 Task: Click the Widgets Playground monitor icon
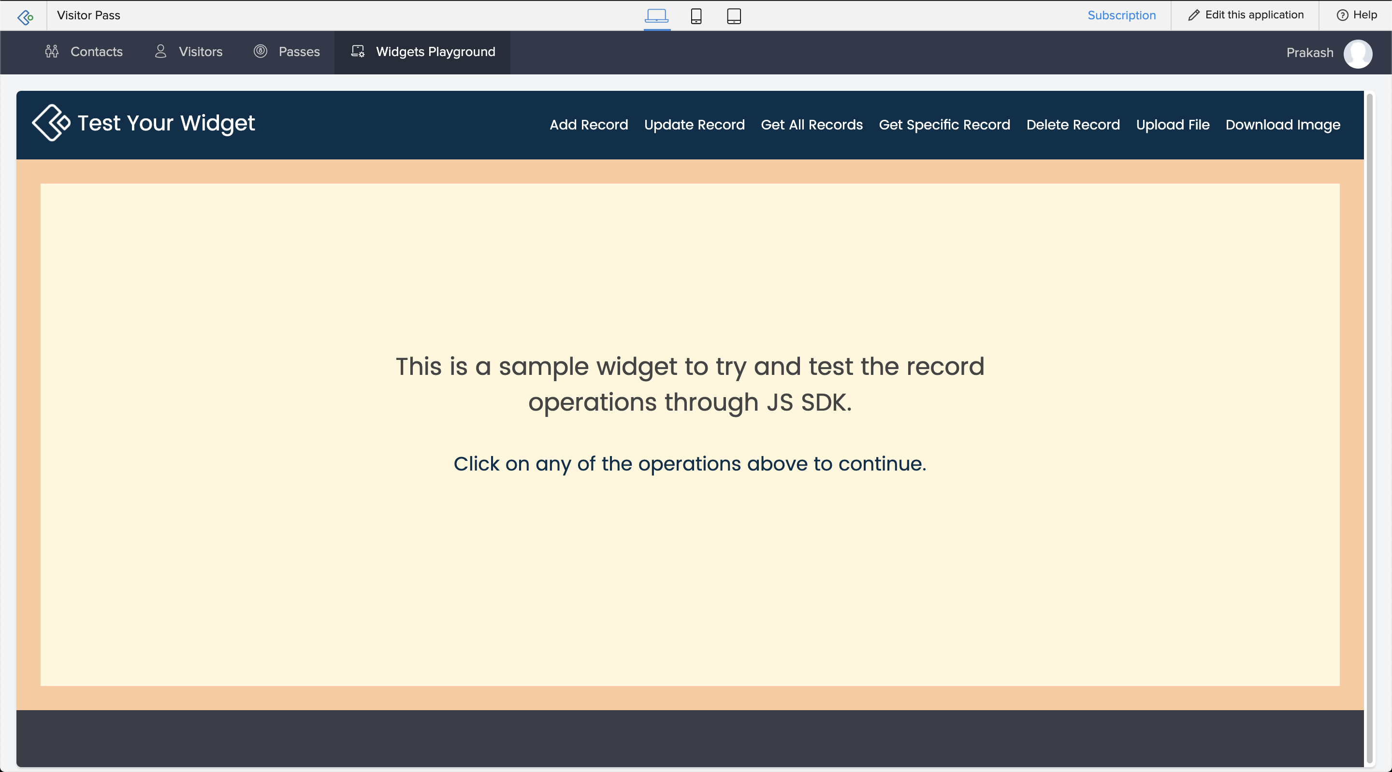[x=358, y=51]
